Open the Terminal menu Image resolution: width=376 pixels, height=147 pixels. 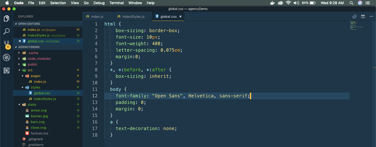[x=116, y=3]
